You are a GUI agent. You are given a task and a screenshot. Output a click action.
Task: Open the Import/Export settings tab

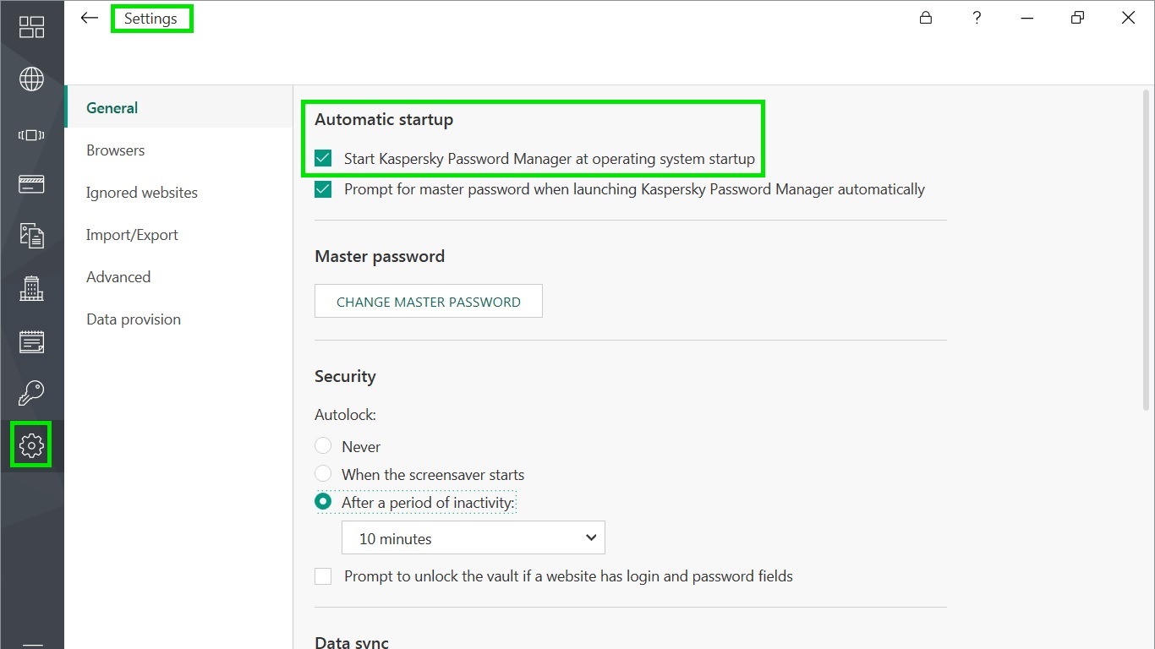178,235
